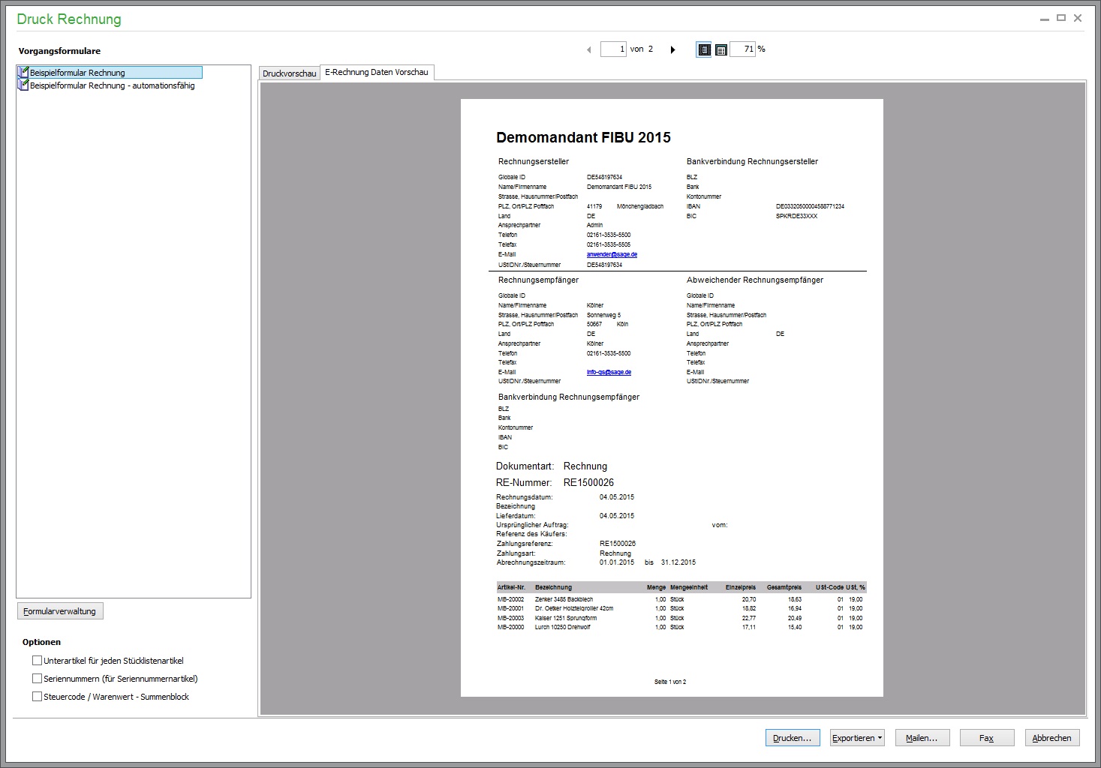The image size is (1101, 768).
Task: Click the Beispielformular Rechnung form icon
Action: tap(23, 73)
